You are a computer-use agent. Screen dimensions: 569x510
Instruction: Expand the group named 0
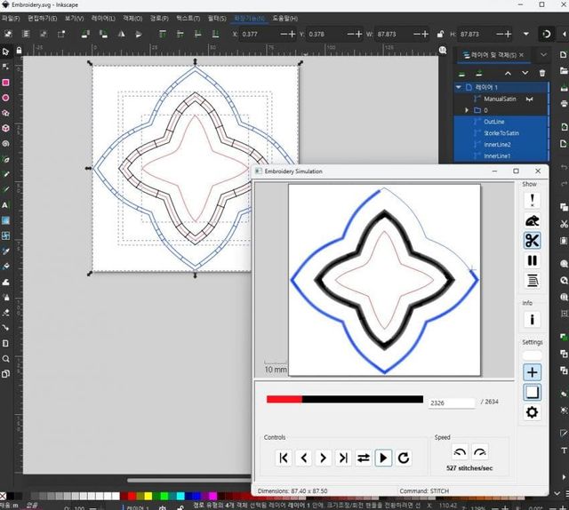point(468,110)
